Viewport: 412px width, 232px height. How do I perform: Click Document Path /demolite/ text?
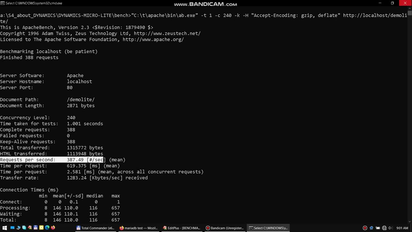pos(81,100)
